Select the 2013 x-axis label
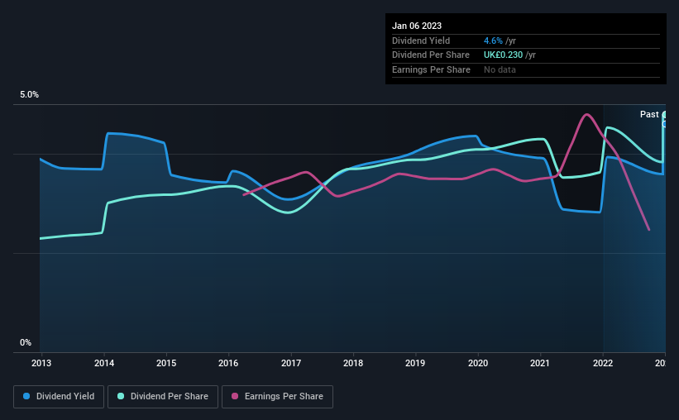This screenshot has width=679, height=420. [41, 363]
